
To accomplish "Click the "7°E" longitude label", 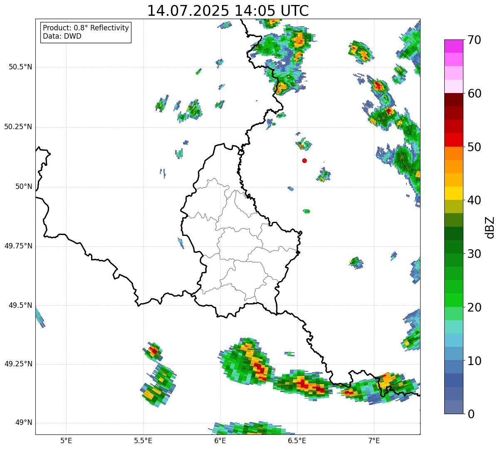I will point(374,440).
